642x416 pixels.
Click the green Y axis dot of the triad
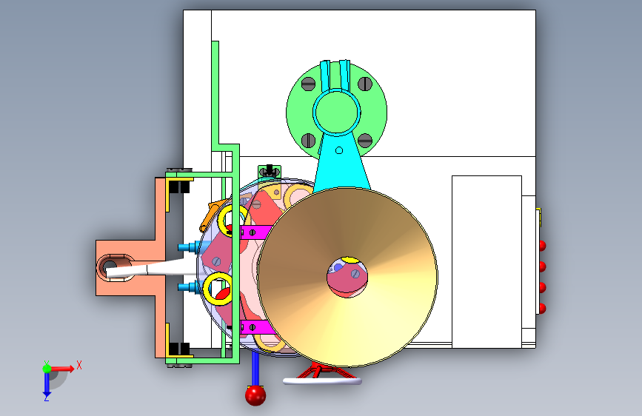[47, 369]
